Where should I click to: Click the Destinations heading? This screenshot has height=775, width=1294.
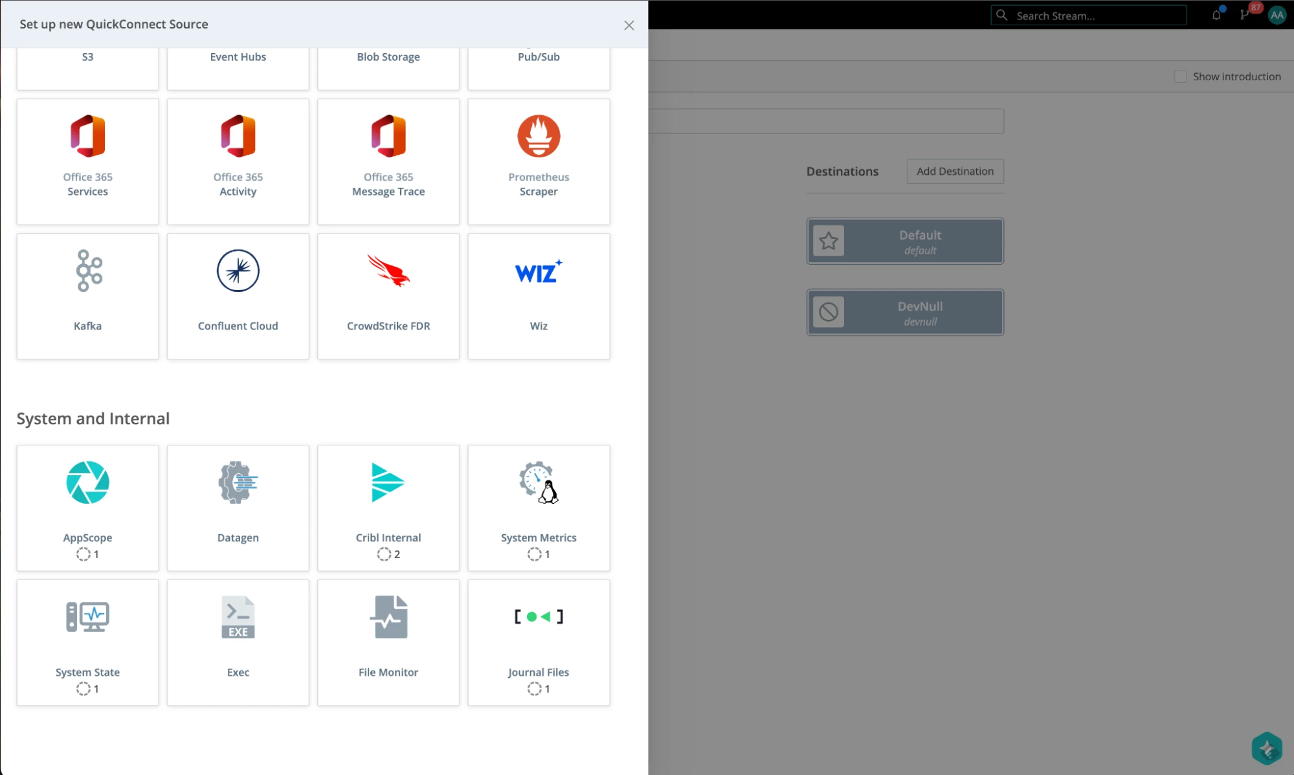tap(842, 172)
